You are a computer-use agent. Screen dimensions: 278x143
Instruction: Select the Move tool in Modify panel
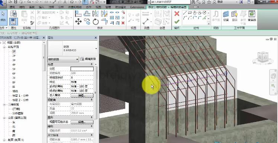tap(78, 22)
